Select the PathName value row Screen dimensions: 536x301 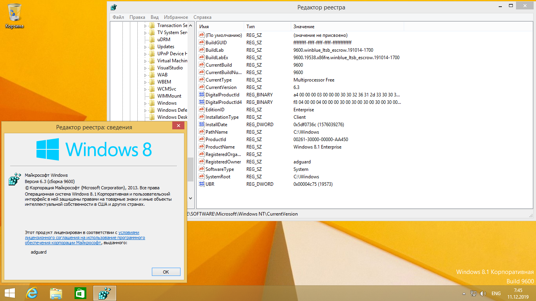pyautogui.click(x=300, y=132)
